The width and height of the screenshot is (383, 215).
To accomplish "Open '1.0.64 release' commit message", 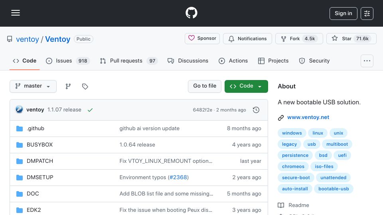I will pos(137,145).
